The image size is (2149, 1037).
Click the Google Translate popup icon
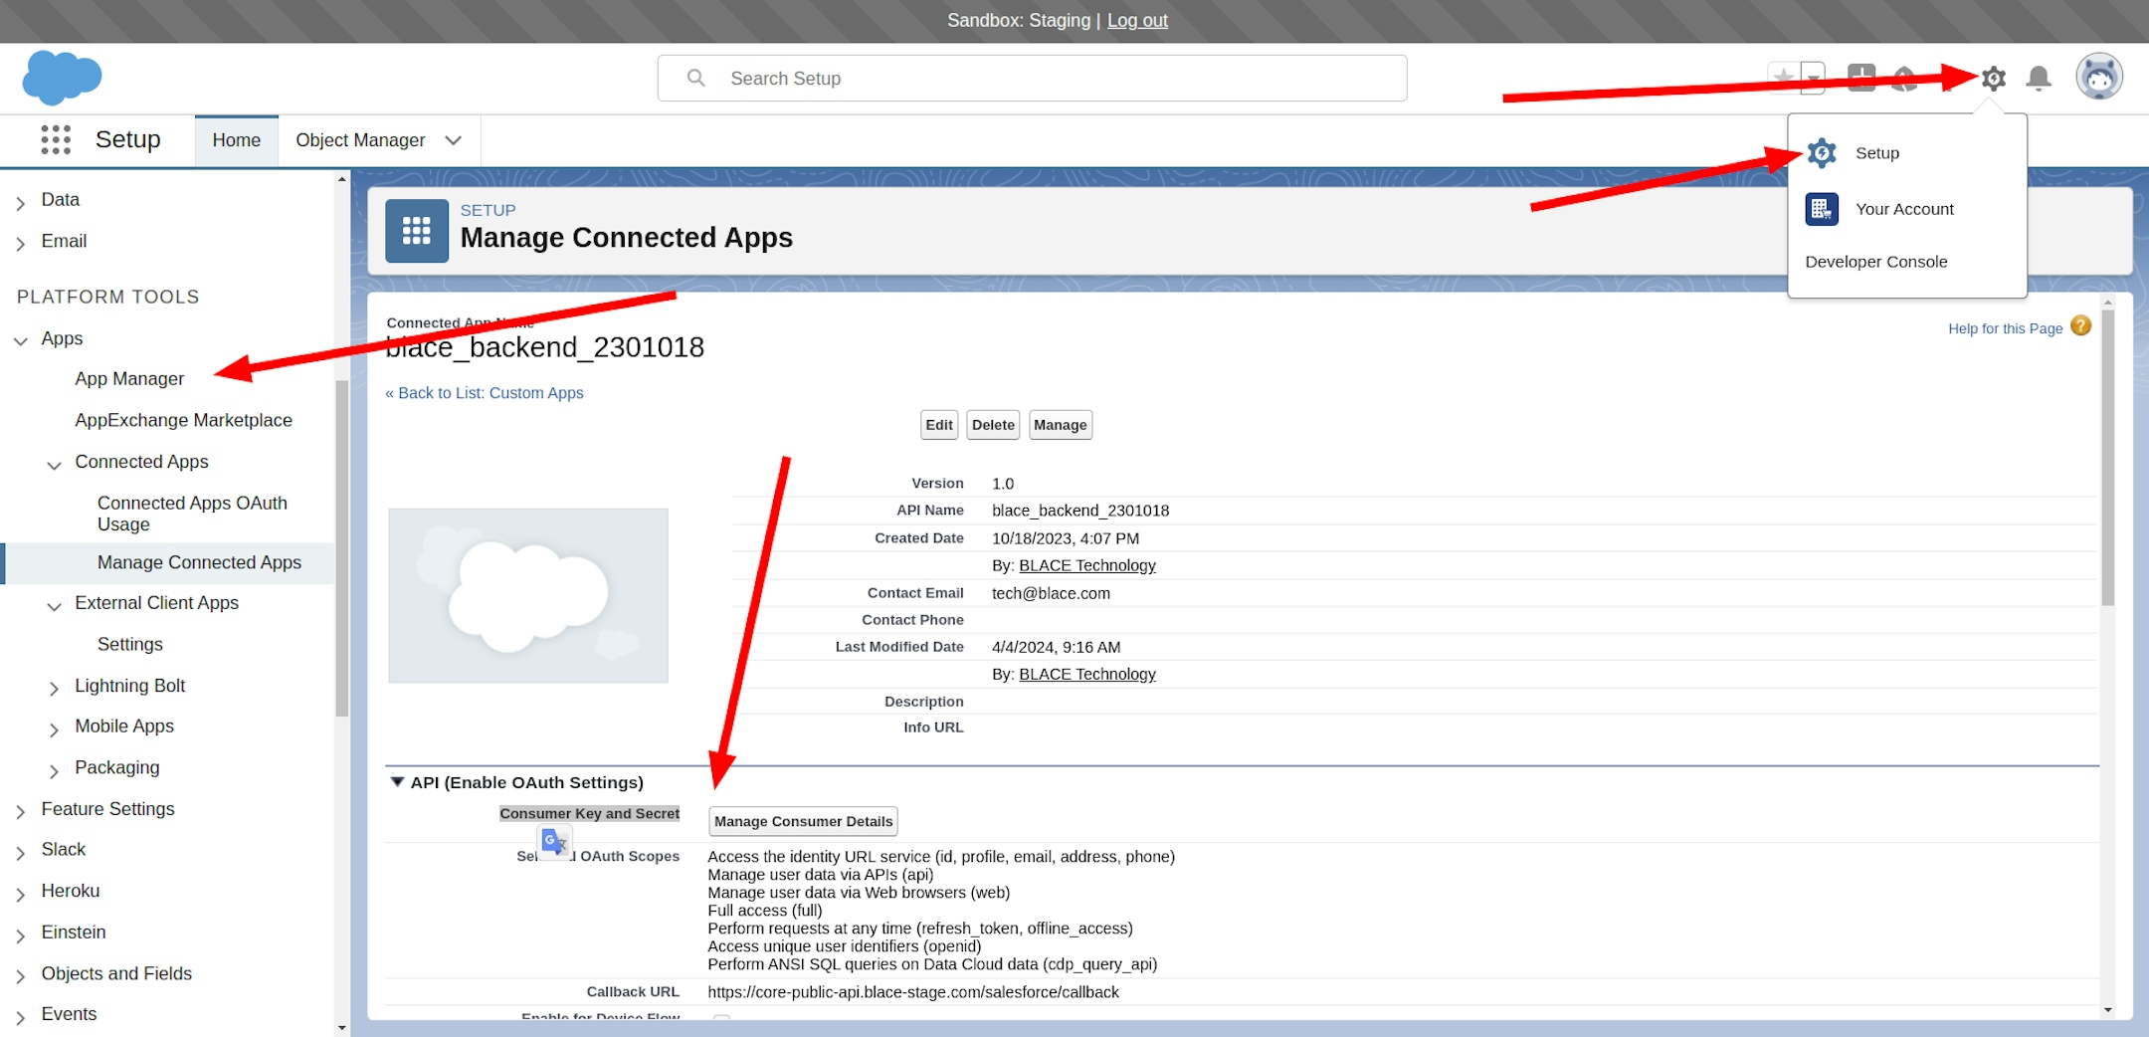point(554,842)
